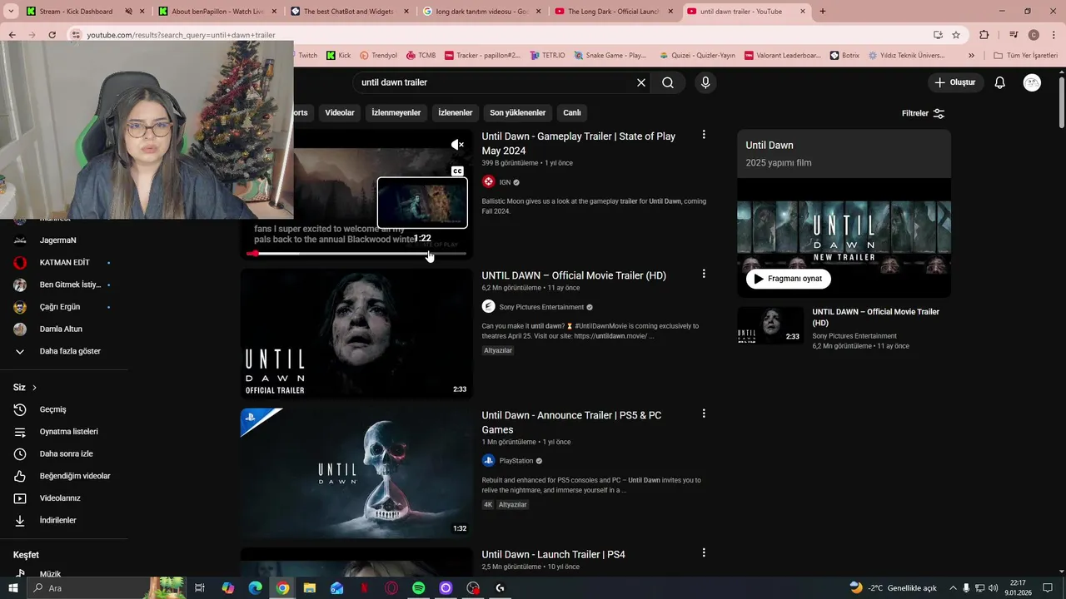Open the YouTube account avatar menu
This screenshot has width=1066, height=599.
point(1032,82)
